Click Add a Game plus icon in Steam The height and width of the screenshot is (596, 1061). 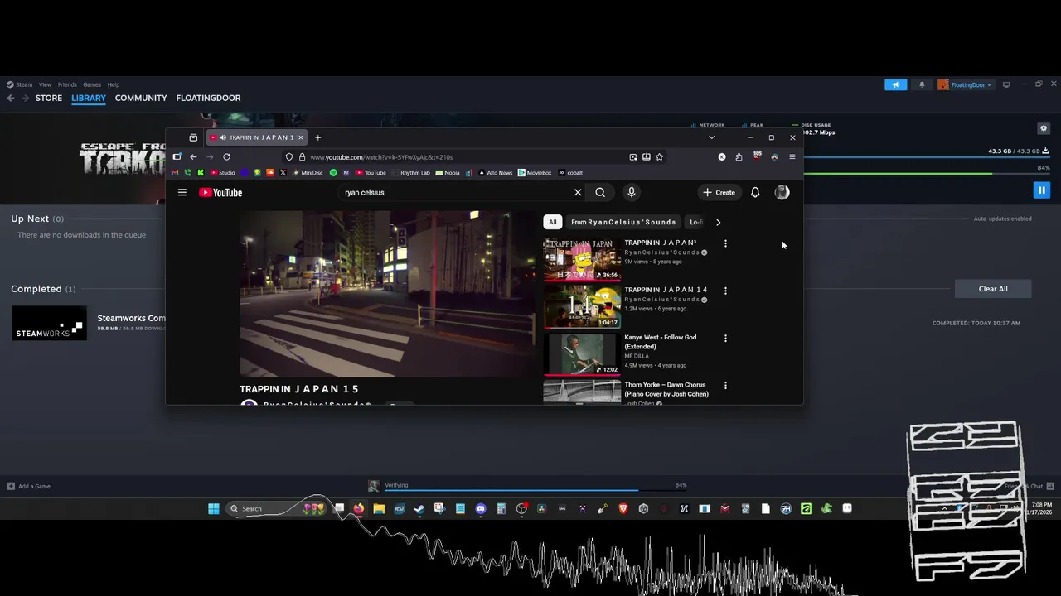(x=11, y=486)
